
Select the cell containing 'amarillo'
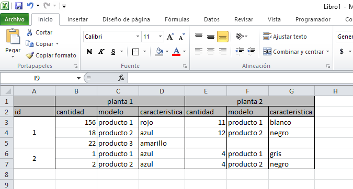click(162, 143)
